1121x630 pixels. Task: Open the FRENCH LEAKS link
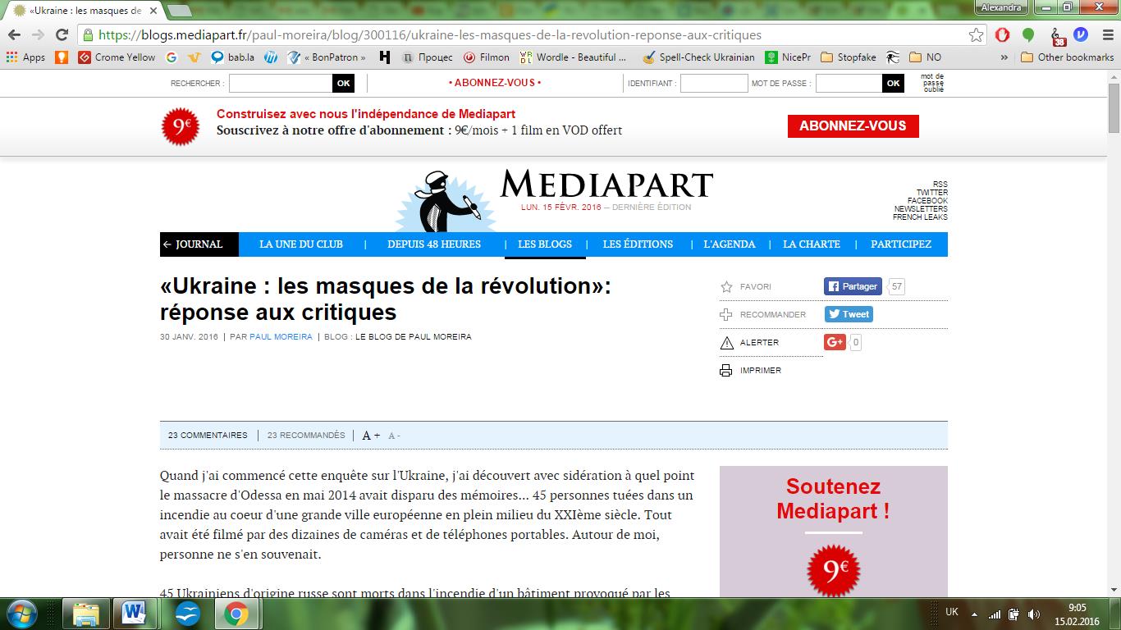(x=920, y=217)
